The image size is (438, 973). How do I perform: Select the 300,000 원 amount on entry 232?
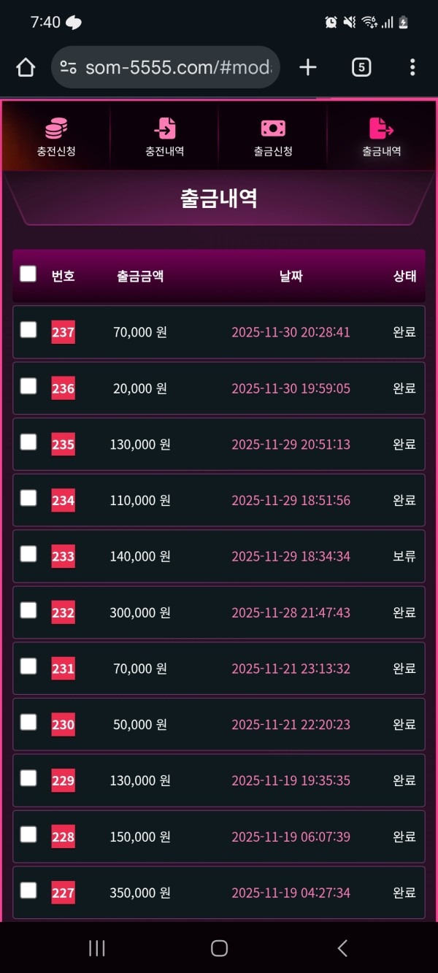point(139,612)
